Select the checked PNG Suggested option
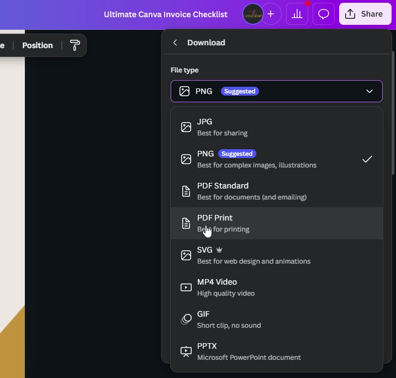Image resolution: width=396 pixels, height=378 pixels. (x=276, y=159)
